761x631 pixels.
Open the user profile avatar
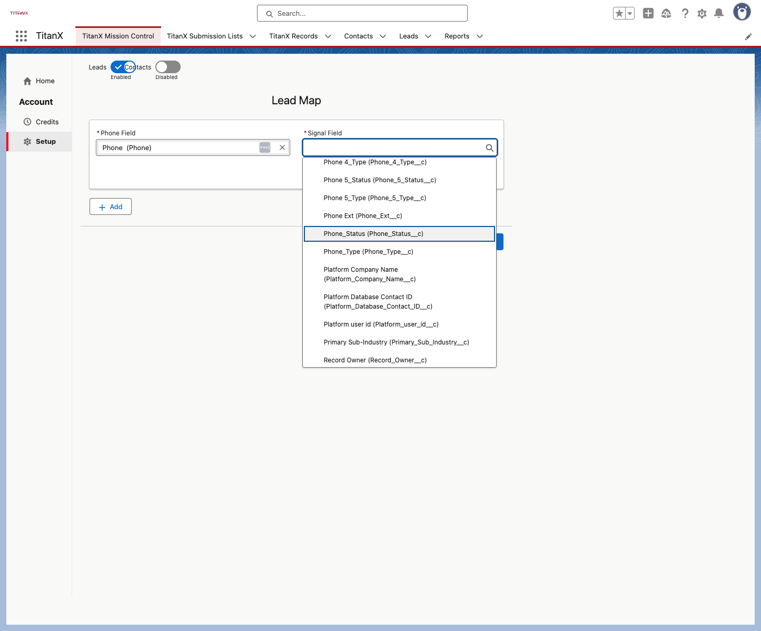click(x=742, y=12)
